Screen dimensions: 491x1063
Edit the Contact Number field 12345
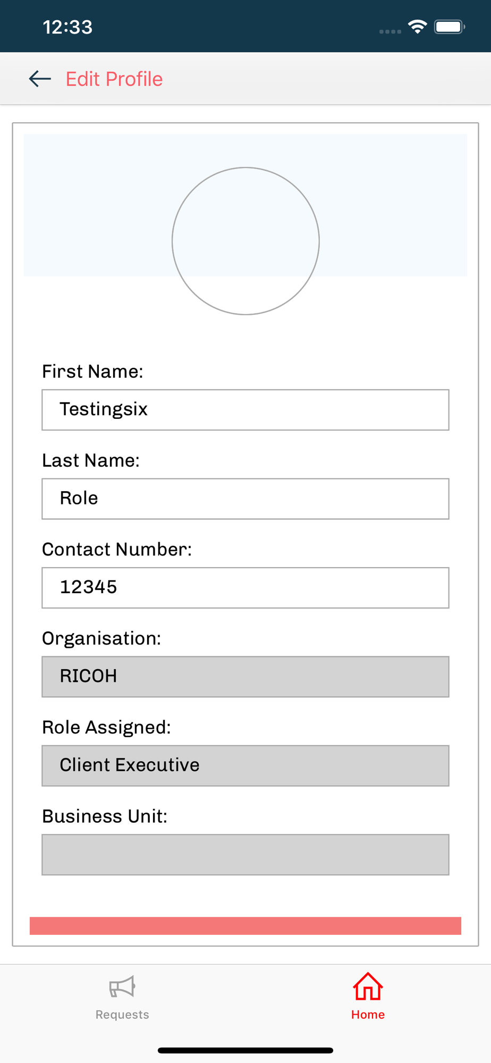pyautogui.click(x=245, y=588)
